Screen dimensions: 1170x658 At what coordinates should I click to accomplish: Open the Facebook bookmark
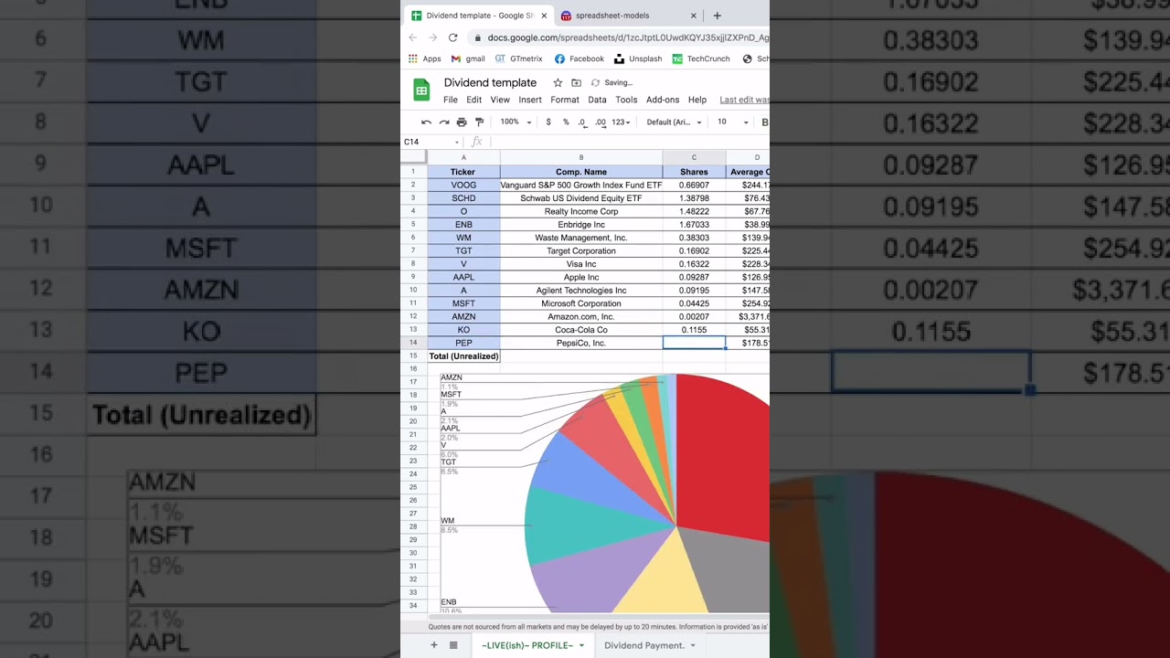(x=579, y=58)
